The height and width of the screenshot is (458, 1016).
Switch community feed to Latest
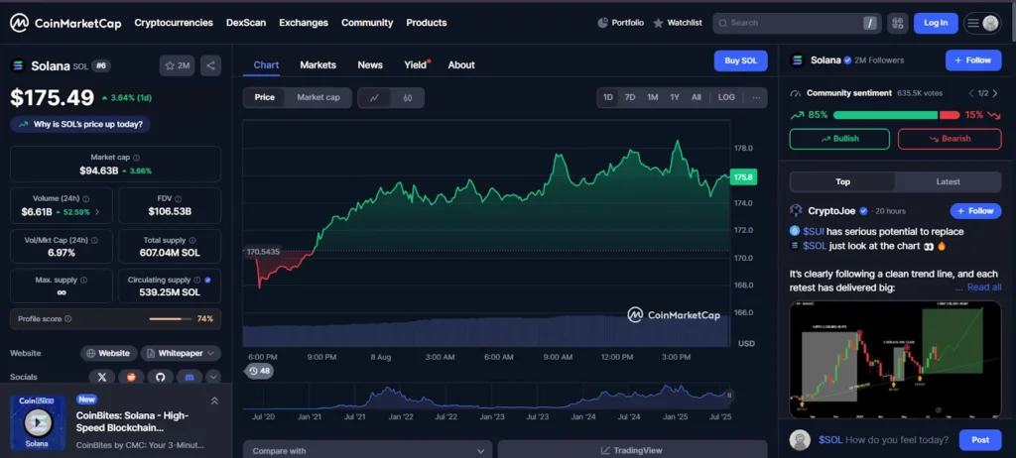[948, 182]
